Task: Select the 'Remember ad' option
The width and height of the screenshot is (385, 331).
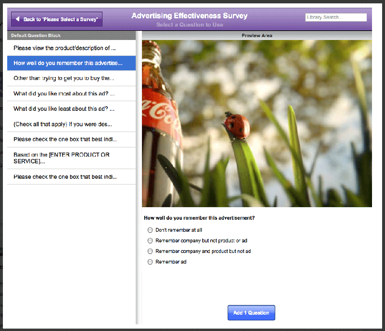Action: click(x=150, y=262)
